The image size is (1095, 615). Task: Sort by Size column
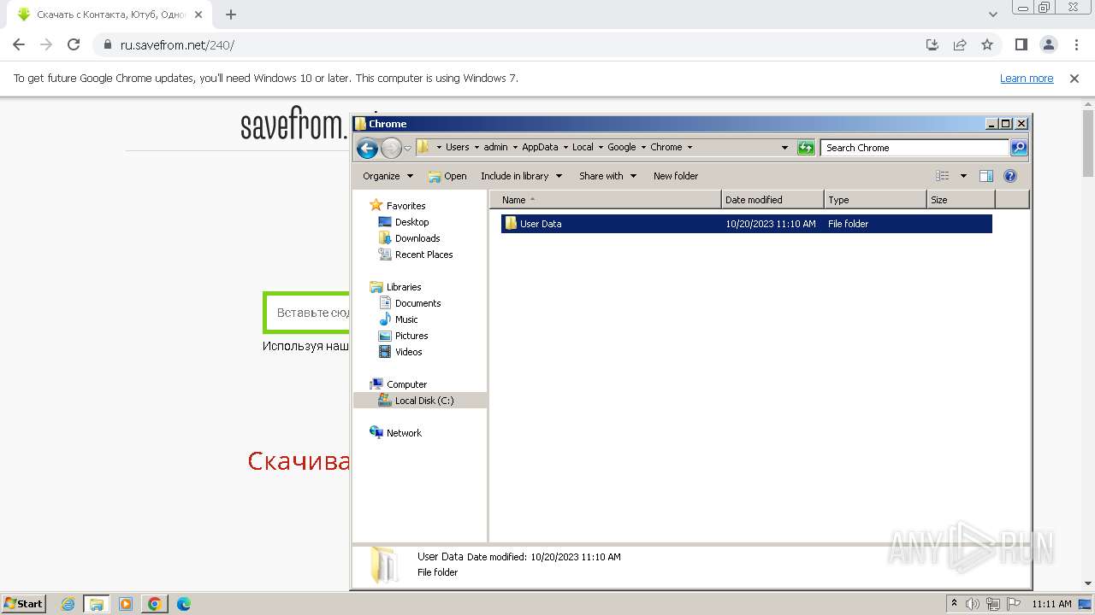tap(961, 200)
